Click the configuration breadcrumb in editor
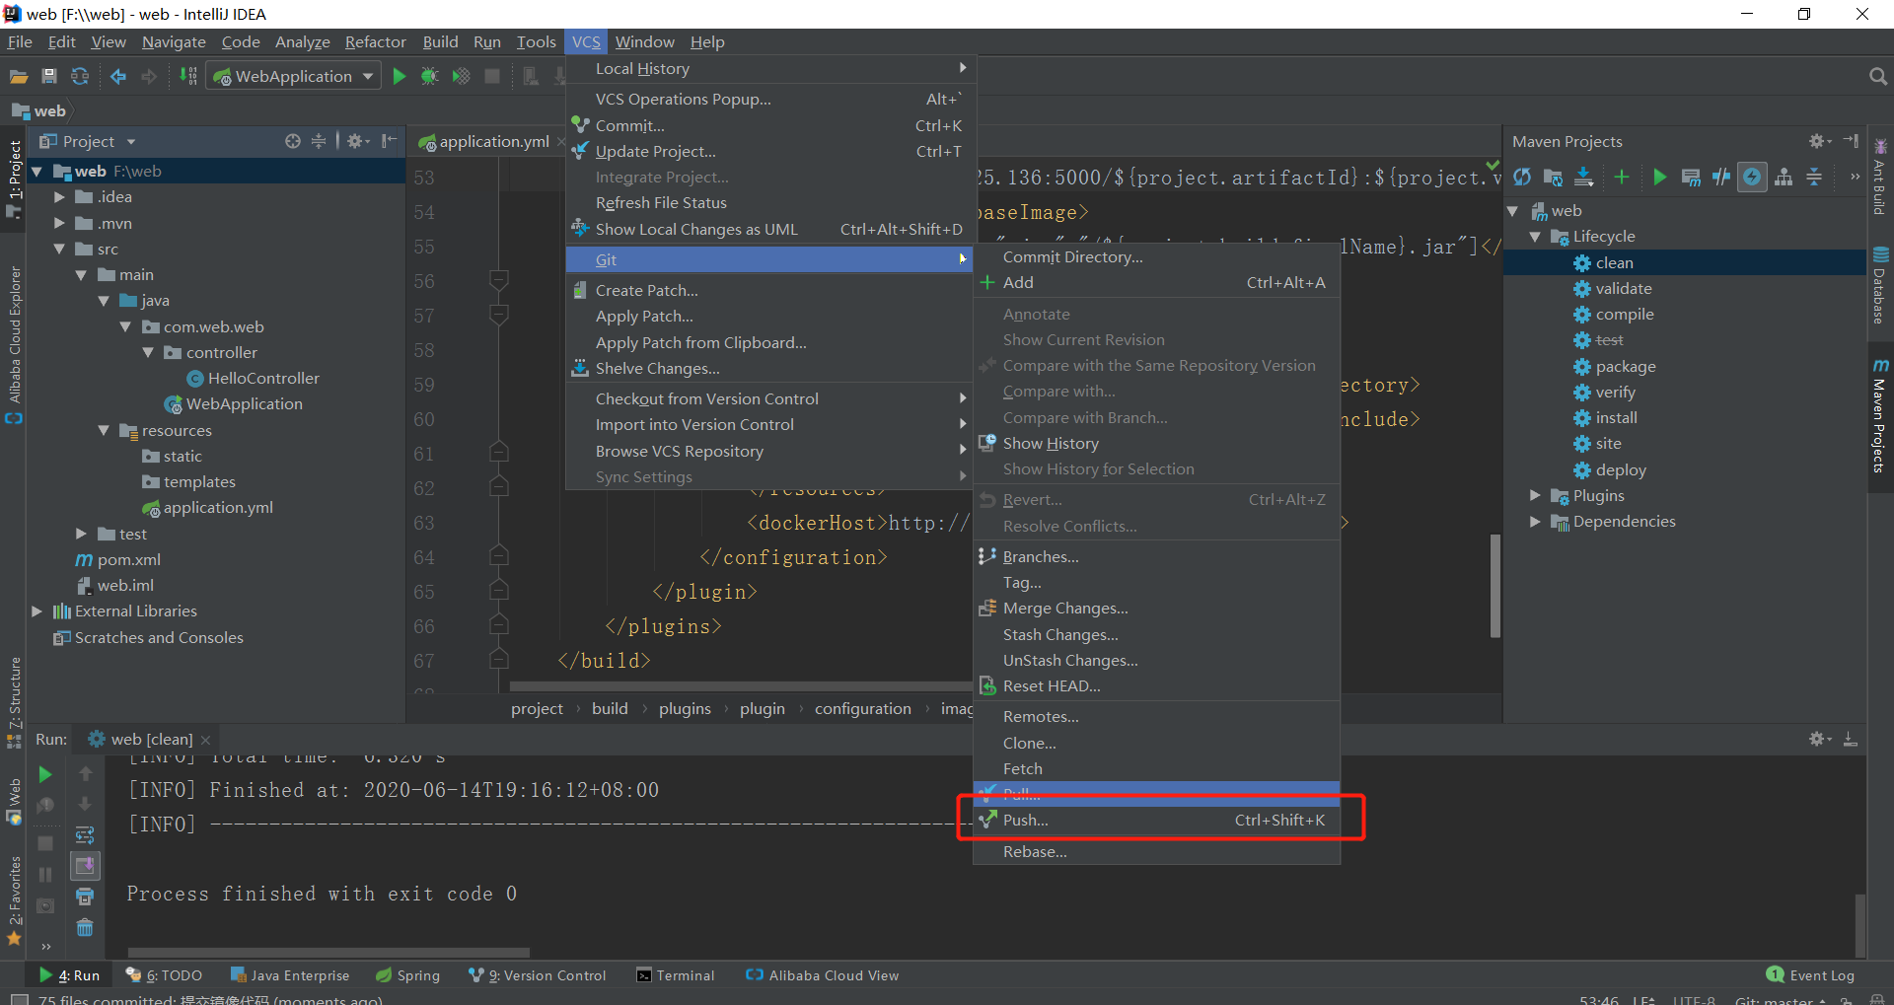The image size is (1894, 1005). [862, 709]
